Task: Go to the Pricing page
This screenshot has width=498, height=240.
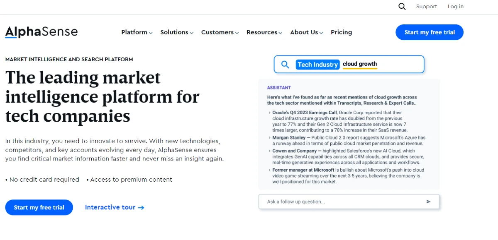Action: click(341, 32)
